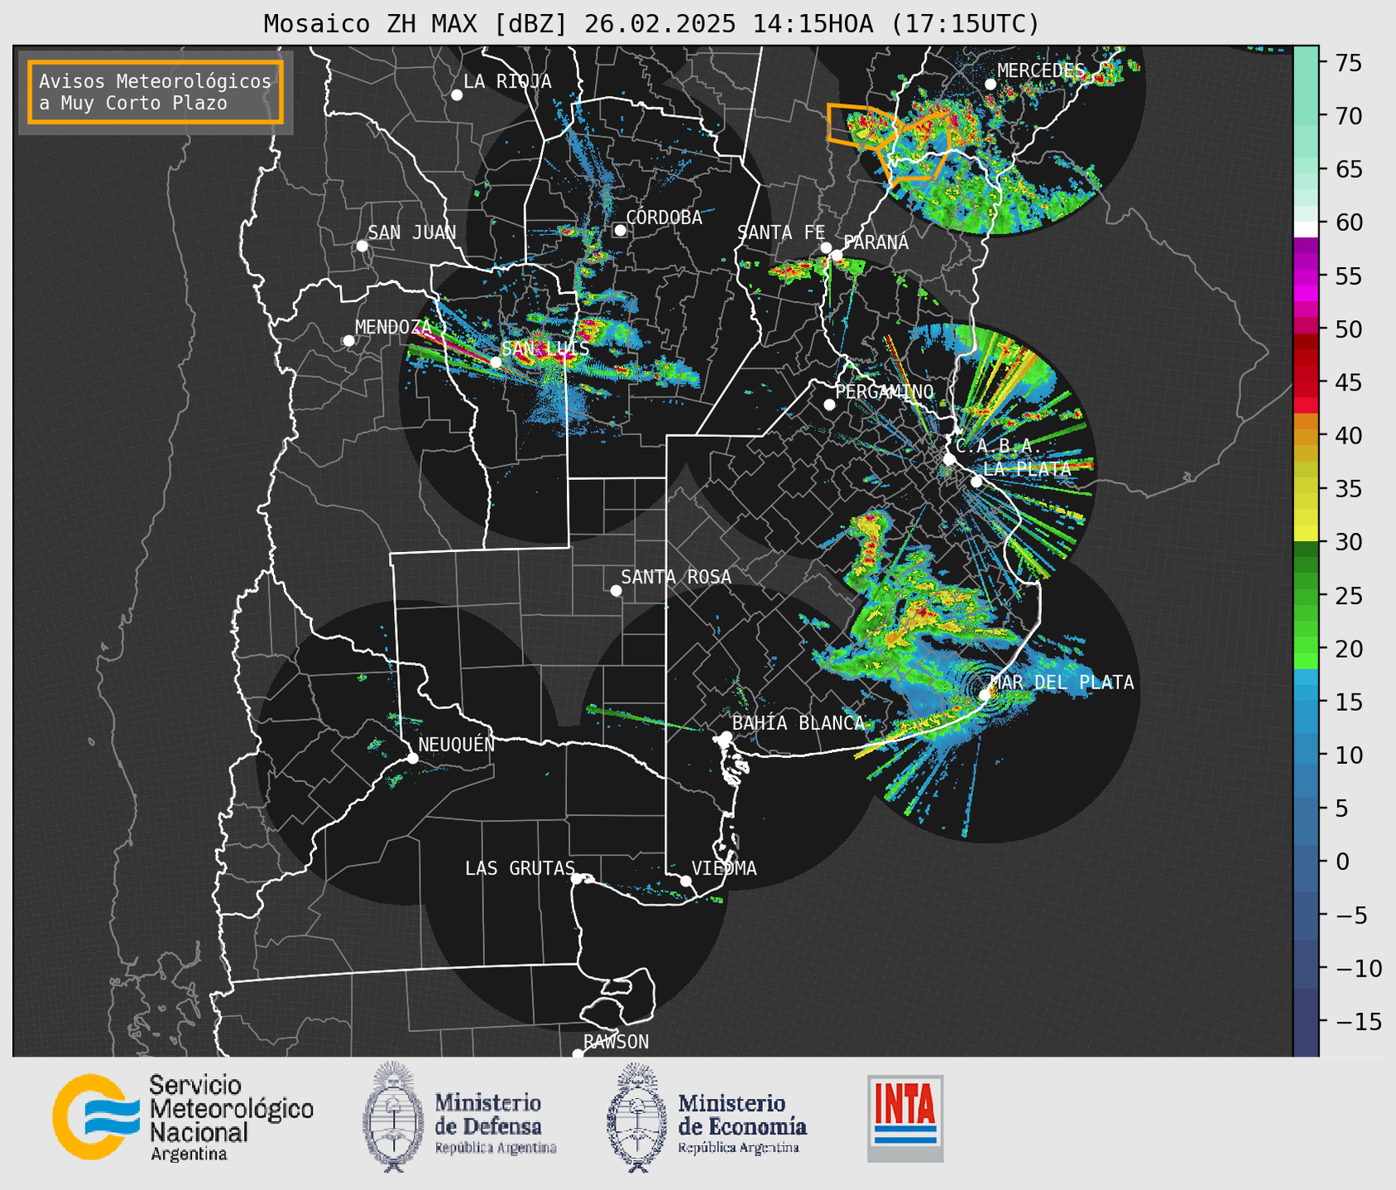Viewport: 1396px width, 1190px height.
Task: Click the SANTA ROSA city marker dot
Action: coord(616,591)
